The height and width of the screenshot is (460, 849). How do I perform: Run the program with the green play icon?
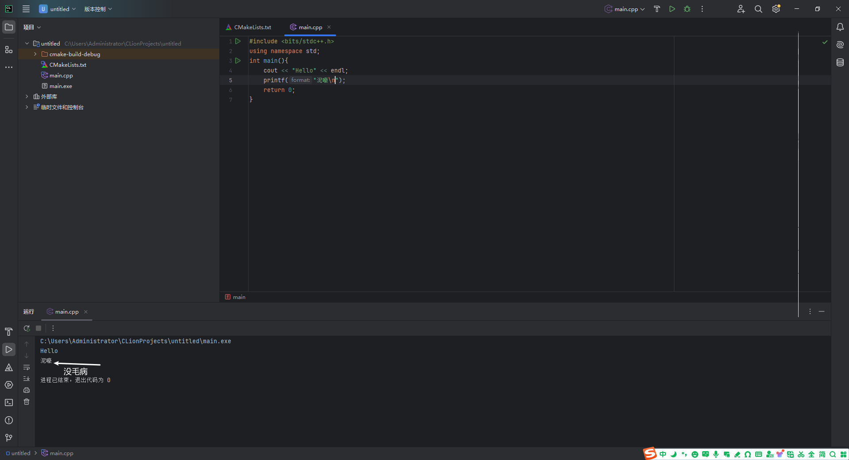click(x=672, y=9)
